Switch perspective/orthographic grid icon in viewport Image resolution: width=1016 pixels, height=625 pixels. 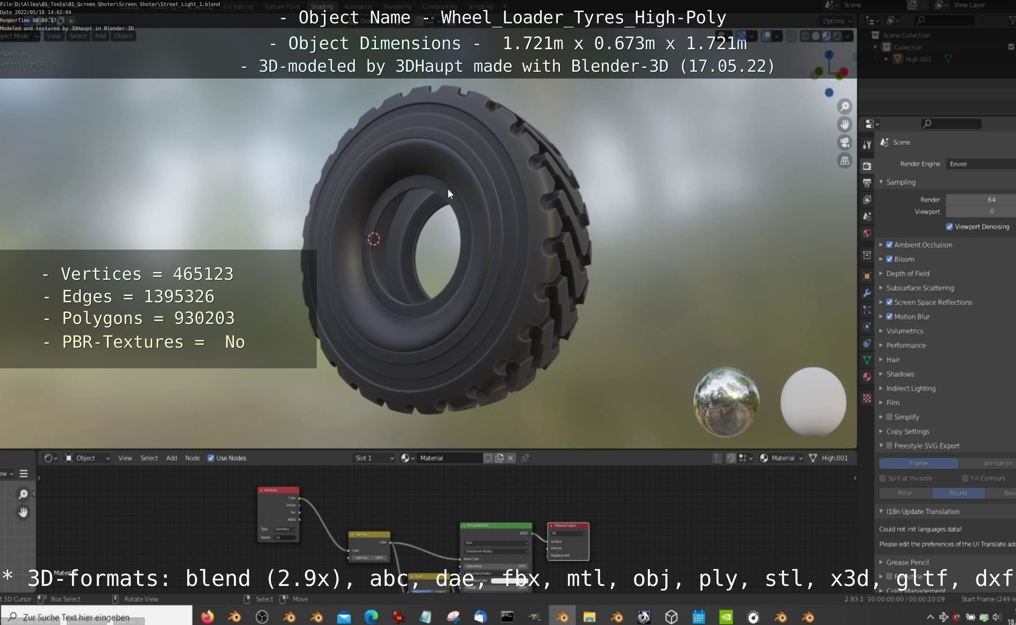pos(845,161)
